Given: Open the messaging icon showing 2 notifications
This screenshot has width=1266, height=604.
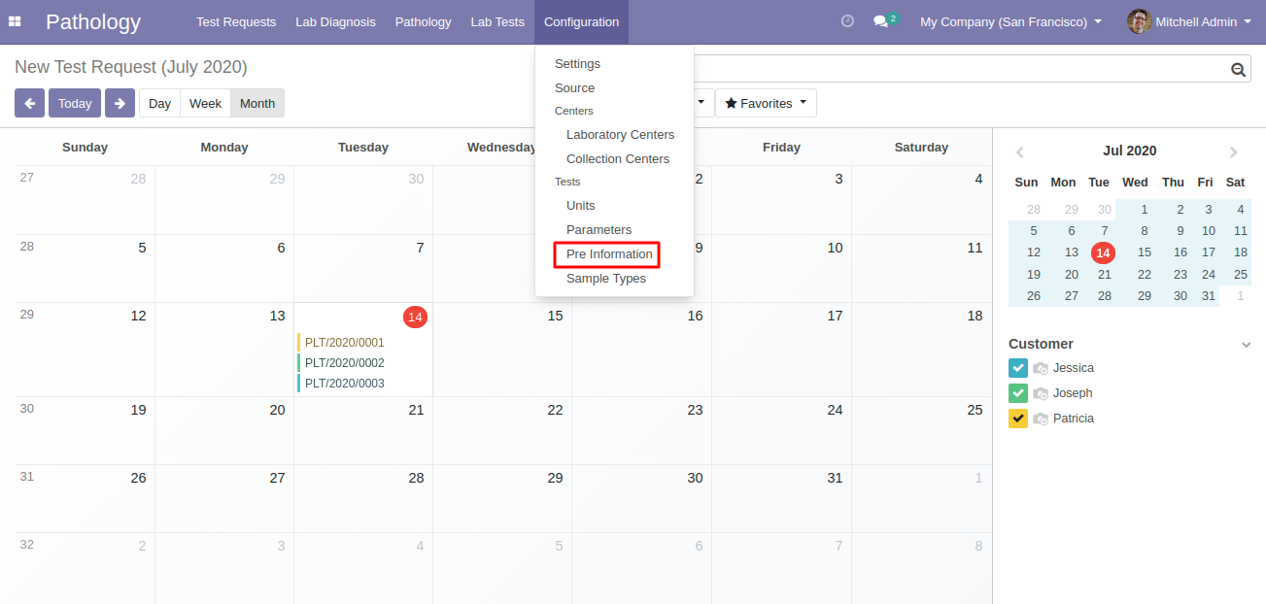Looking at the screenshot, I should (x=880, y=19).
